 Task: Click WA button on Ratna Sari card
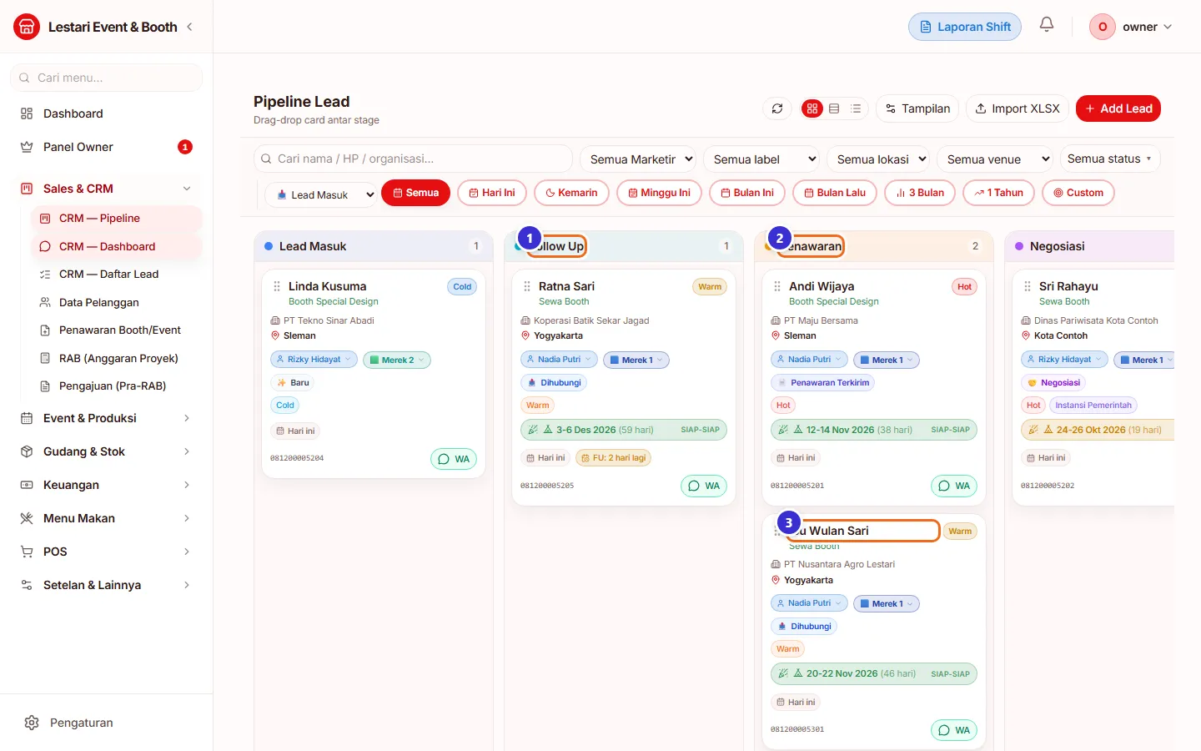tap(704, 486)
